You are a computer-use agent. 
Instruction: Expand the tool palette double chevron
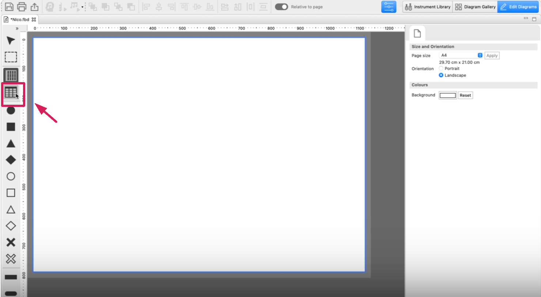pyautogui.click(x=17, y=28)
